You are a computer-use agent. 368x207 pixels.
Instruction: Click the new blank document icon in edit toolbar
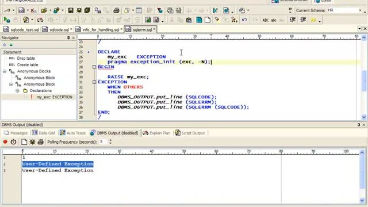coord(208,20)
